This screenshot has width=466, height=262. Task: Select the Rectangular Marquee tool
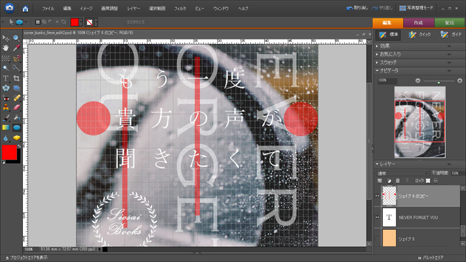(x=6, y=58)
